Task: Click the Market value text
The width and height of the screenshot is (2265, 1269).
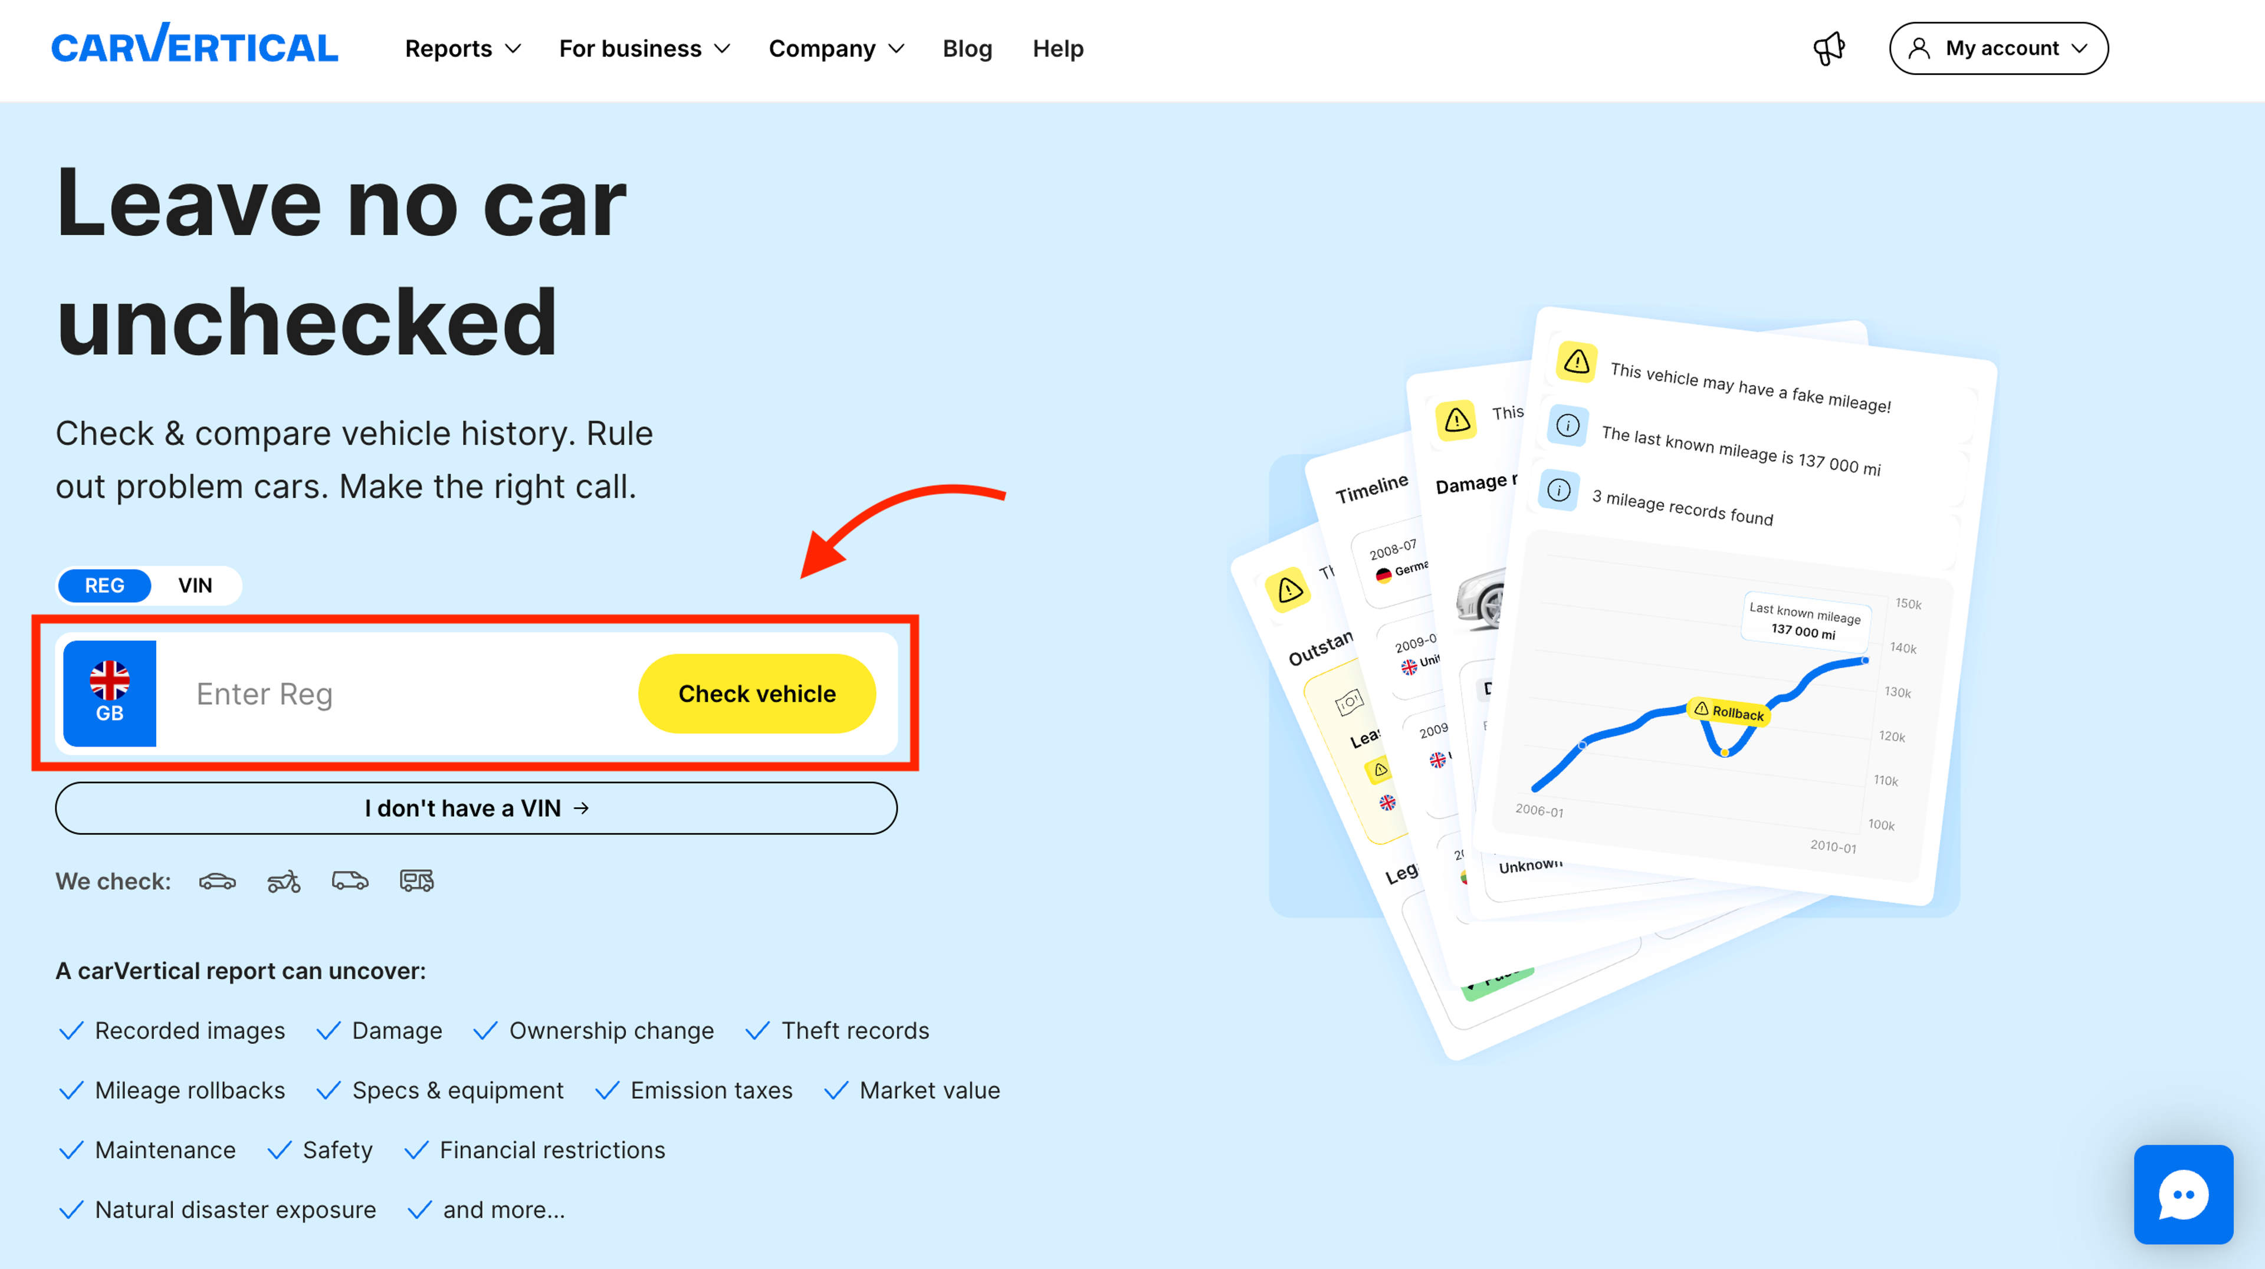Action: pyautogui.click(x=930, y=1090)
